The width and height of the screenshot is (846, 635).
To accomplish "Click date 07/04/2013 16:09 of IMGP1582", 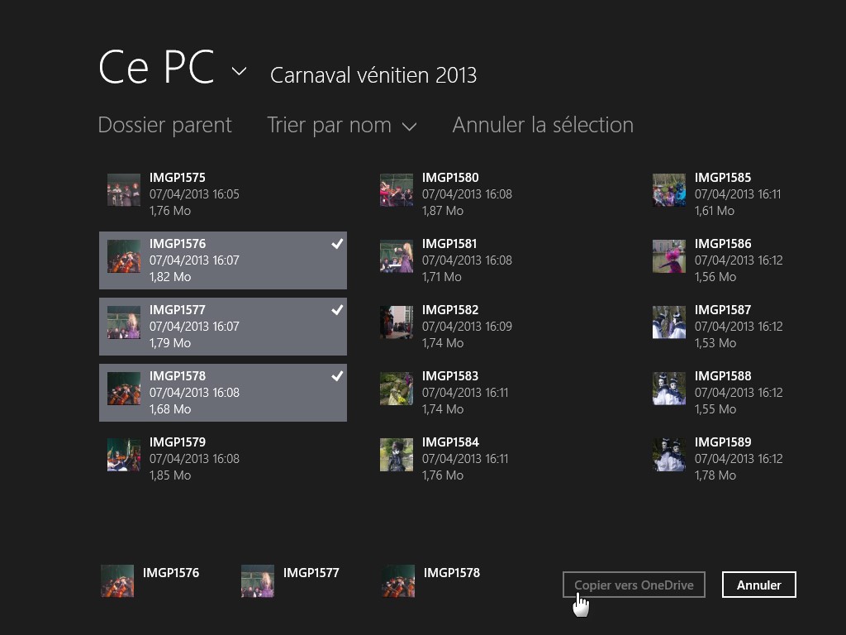I will pos(468,326).
